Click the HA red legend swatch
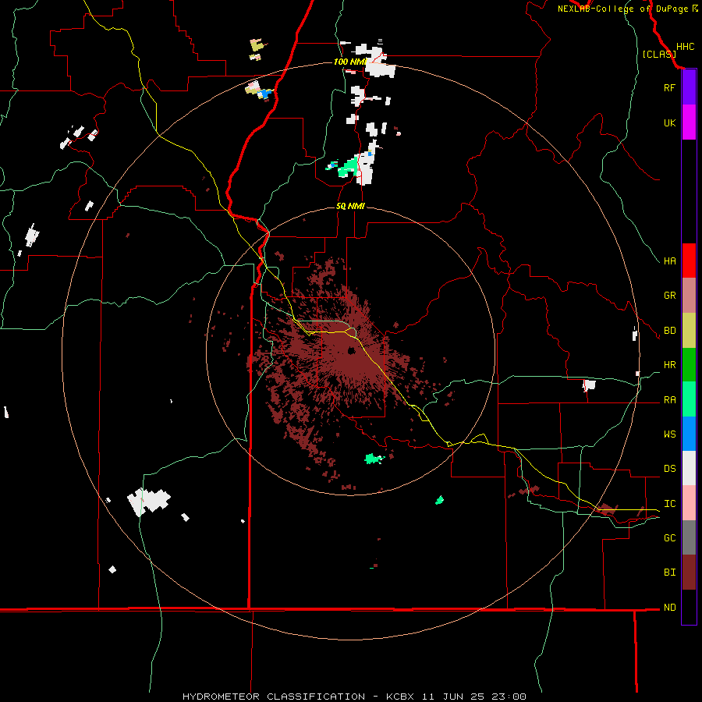The image size is (702, 702). 689,261
